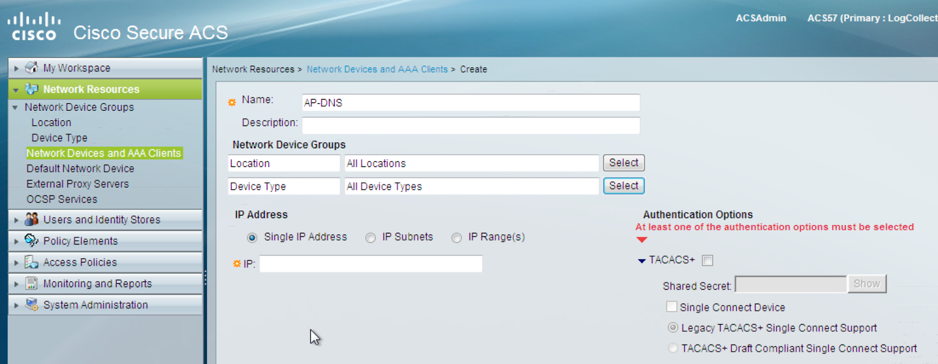Expand System Administration arrow

(16, 305)
